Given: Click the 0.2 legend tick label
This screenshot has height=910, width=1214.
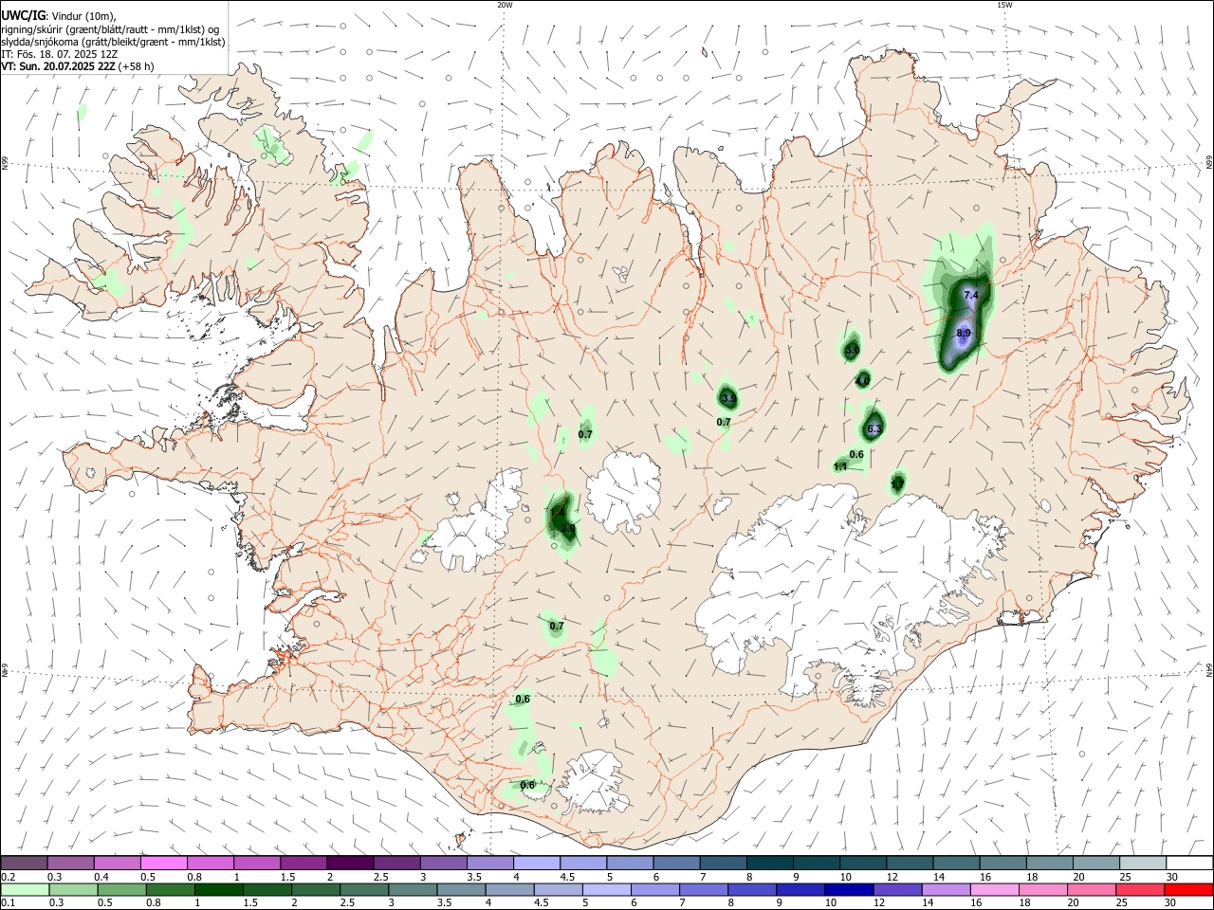Looking at the screenshot, I should coord(8,877).
